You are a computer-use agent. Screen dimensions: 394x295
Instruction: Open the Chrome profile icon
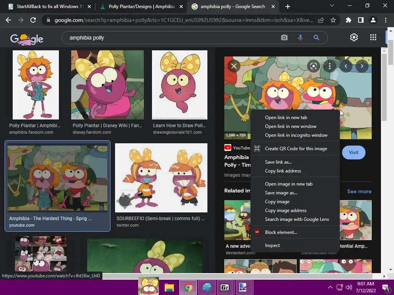pyautogui.click(x=373, y=20)
